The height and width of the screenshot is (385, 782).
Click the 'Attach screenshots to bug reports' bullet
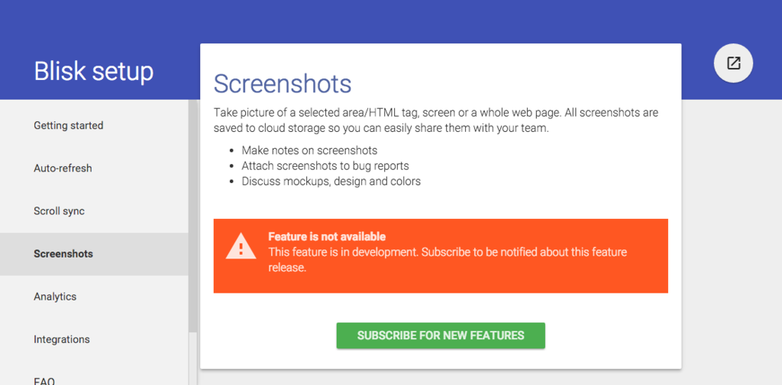tap(325, 165)
